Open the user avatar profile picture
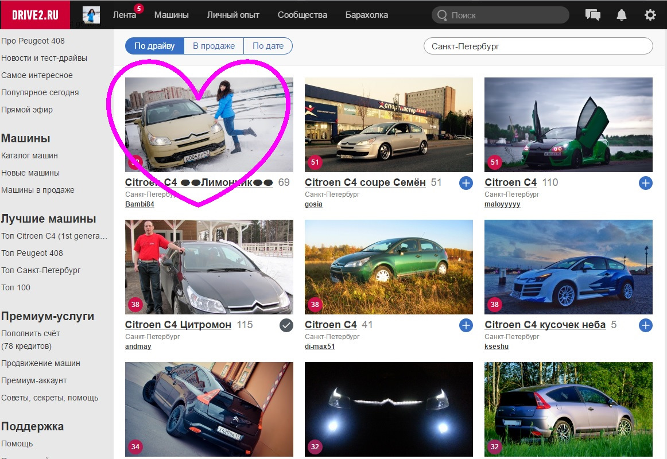 click(91, 15)
